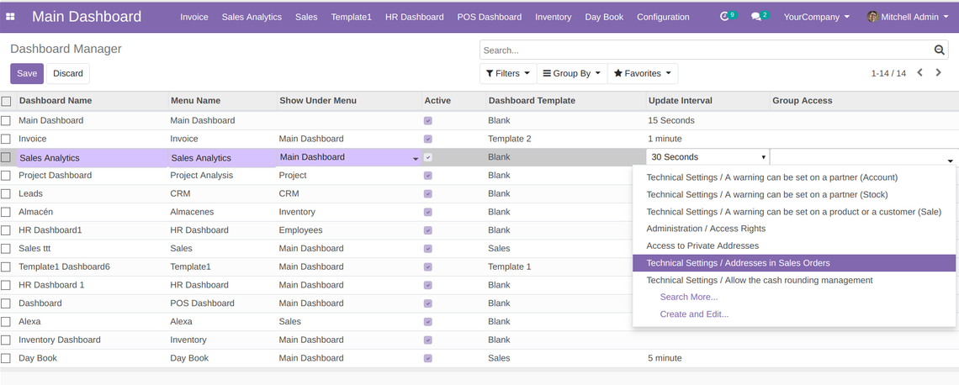Open the apps grid menu icon
The image size is (959, 385).
coord(10,17)
